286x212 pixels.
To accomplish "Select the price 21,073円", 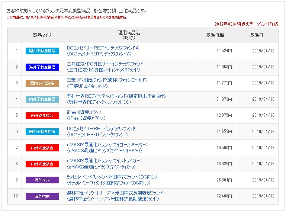I will 224,99.
